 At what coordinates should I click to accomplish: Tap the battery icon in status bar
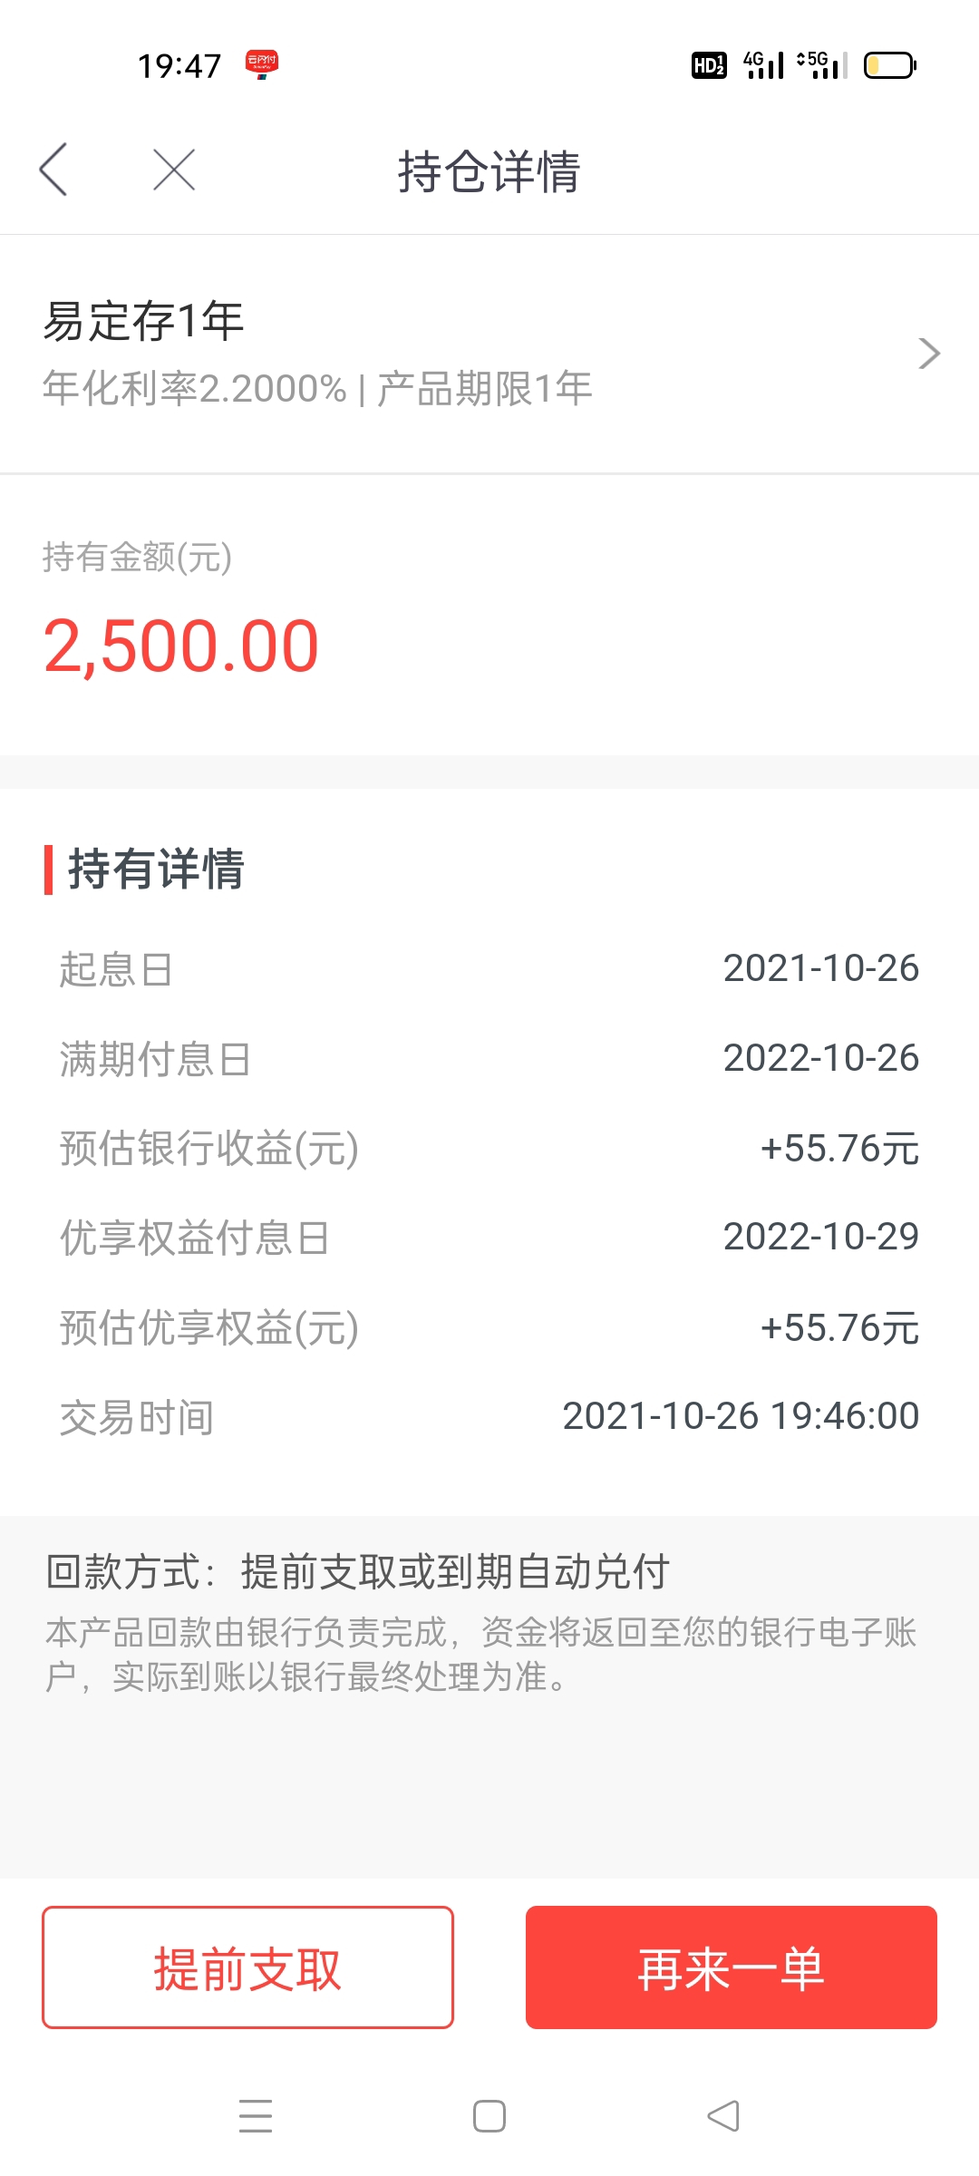tap(890, 65)
